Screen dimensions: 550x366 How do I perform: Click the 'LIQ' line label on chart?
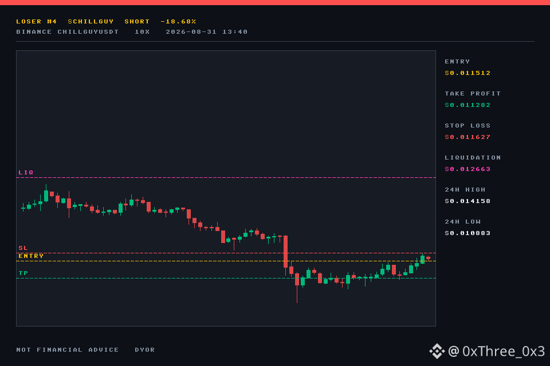click(26, 172)
